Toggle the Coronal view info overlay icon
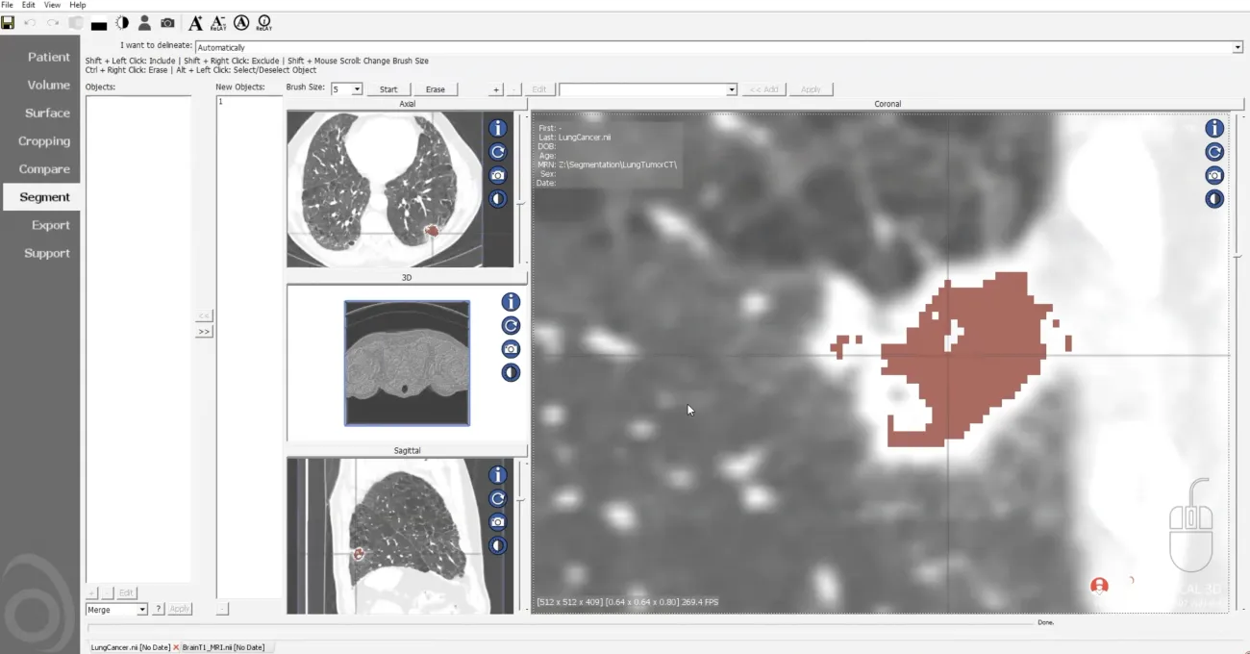The image size is (1250, 654). click(x=1214, y=128)
